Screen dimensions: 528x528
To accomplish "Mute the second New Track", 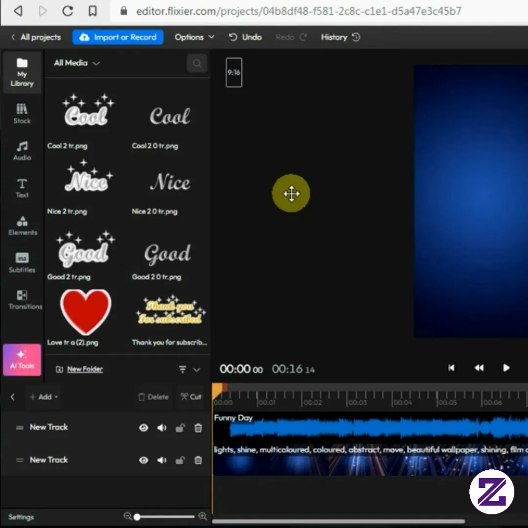I will pos(162,460).
